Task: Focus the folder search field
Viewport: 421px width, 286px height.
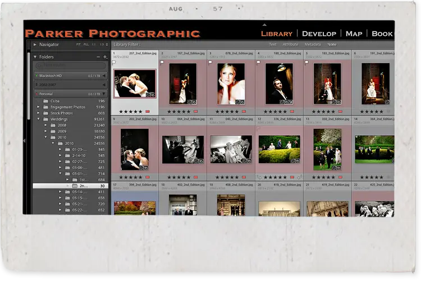Action: 71,66
